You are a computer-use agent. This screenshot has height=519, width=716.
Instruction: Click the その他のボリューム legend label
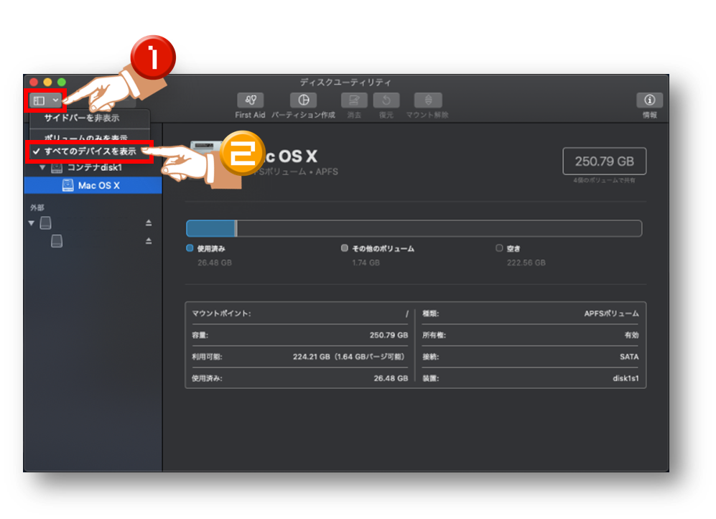coord(383,249)
